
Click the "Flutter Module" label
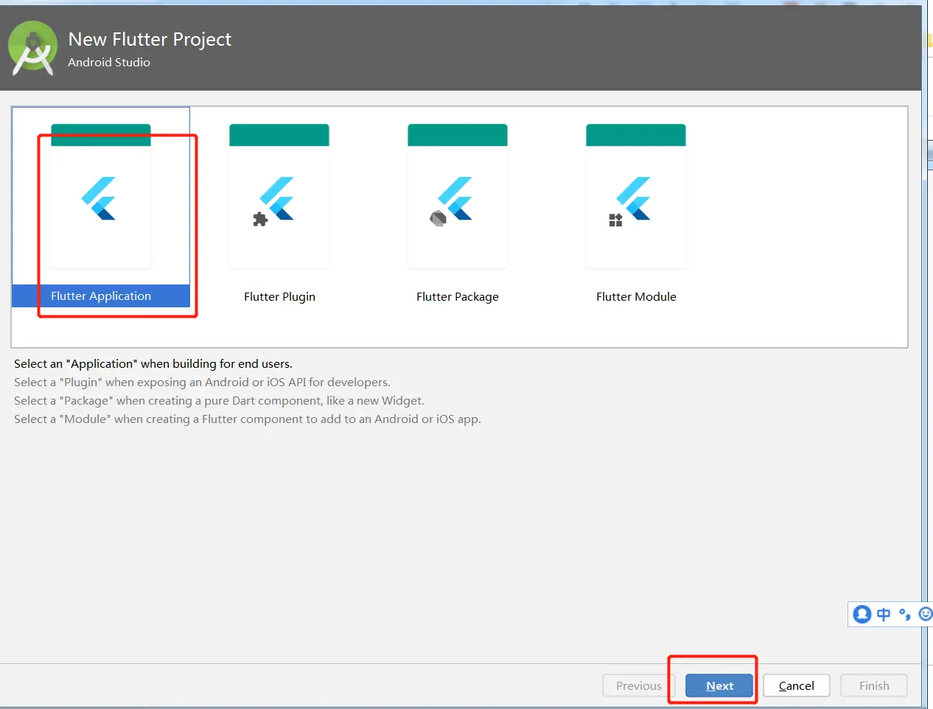[636, 296]
